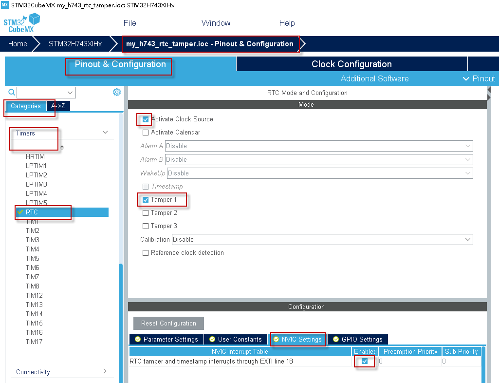The width and height of the screenshot is (499, 383).
Task: Select TIM17 in the Timers list
Action: click(34, 341)
